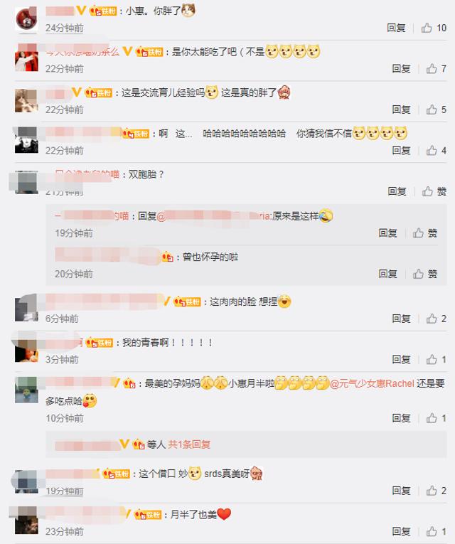Like the '月半了也美' comment
Image resolution: width=455 pixels, height=544 pixels.
point(437,531)
